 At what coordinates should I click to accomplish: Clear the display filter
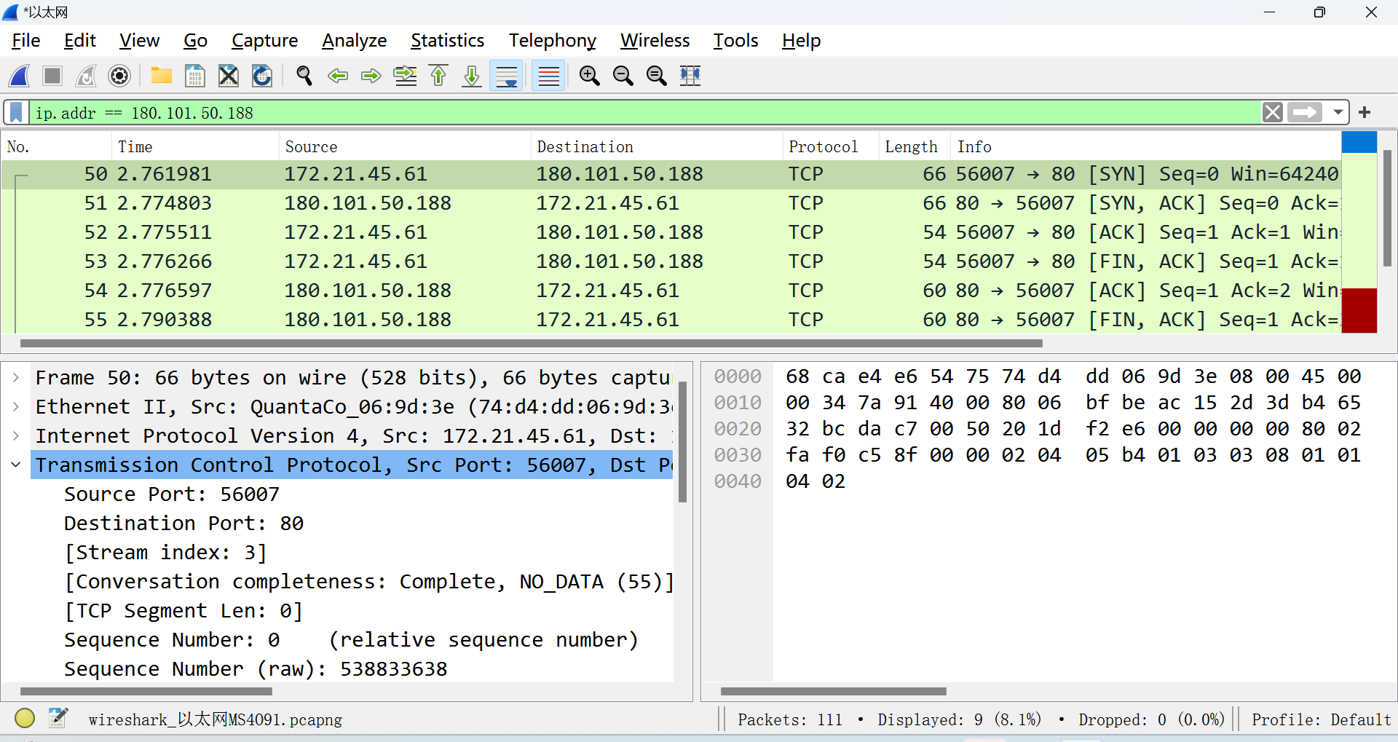pos(1272,113)
